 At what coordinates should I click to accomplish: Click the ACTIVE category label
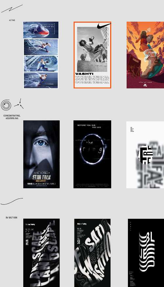[x=12, y=20]
